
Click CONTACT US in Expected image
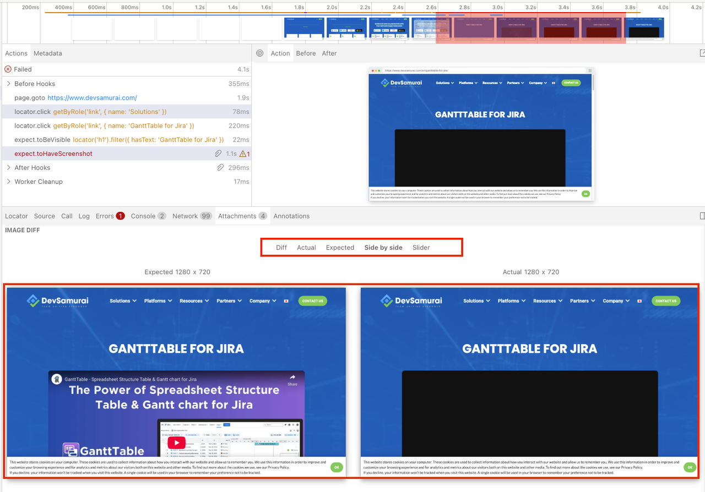[312, 301]
